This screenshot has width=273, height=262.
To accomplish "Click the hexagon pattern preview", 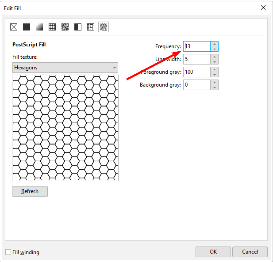I will 65,128.
